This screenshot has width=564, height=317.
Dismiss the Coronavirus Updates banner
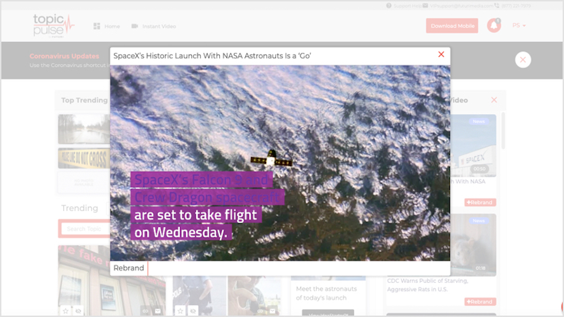click(523, 60)
